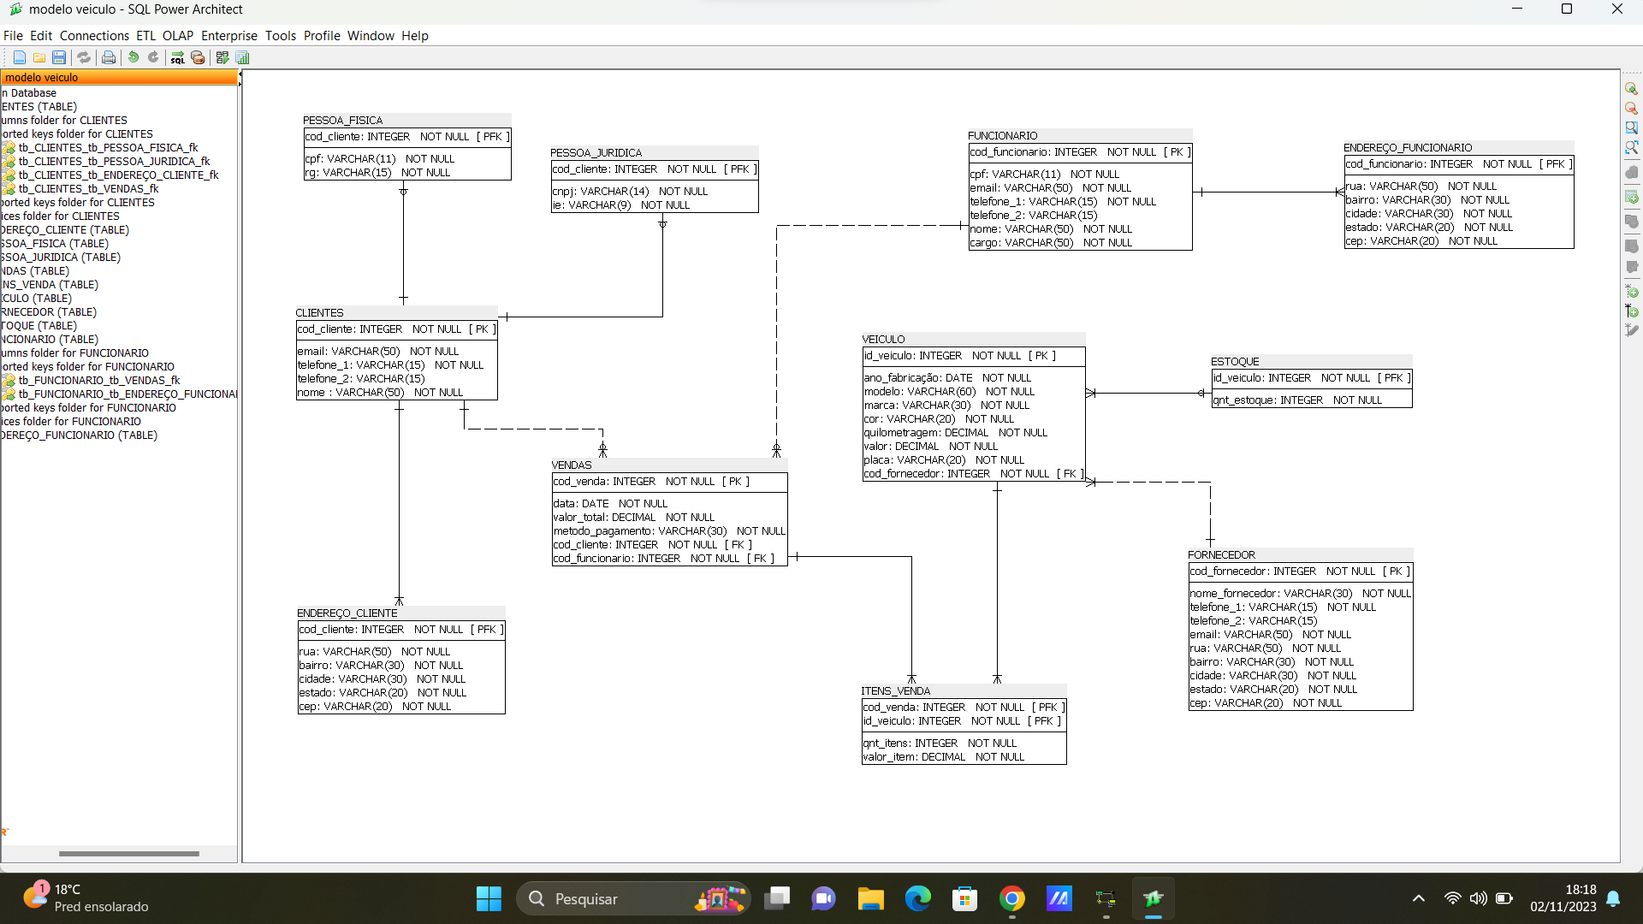Select PESSOA_FISICA table title in diagram
Image resolution: width=1643 pixels, height=924 pixels.
click(343, 121)
